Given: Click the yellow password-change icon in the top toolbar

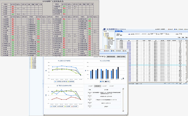Looking at the screenshot, I should 179,29.
